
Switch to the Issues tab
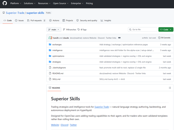19,21
